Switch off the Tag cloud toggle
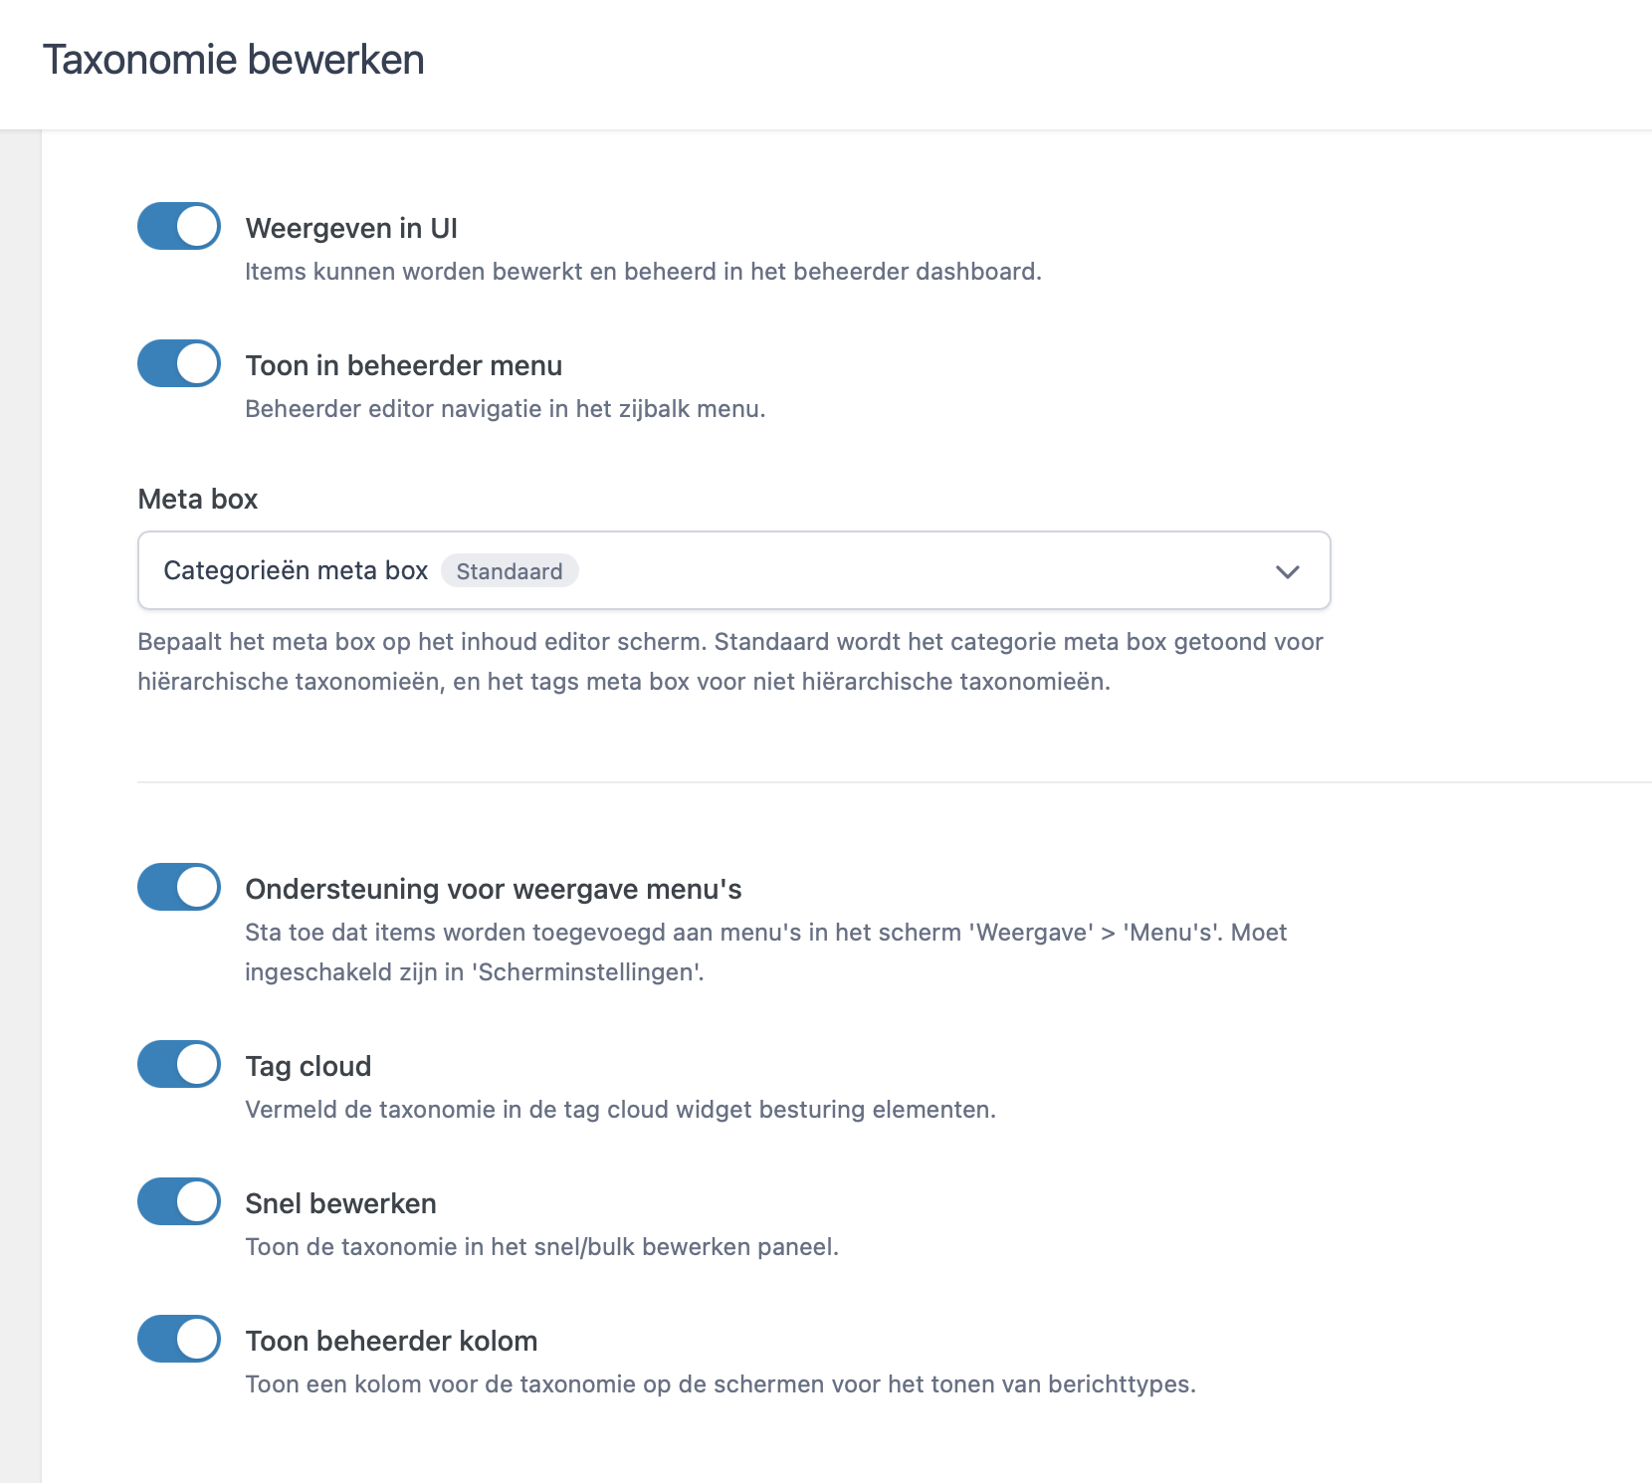This screenshot has width=1652, height=1483. point(179,1065)
